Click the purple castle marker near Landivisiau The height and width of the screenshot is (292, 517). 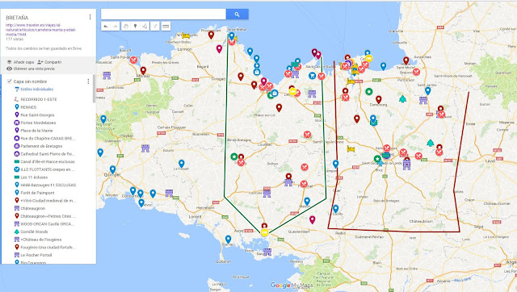(107, 75)
